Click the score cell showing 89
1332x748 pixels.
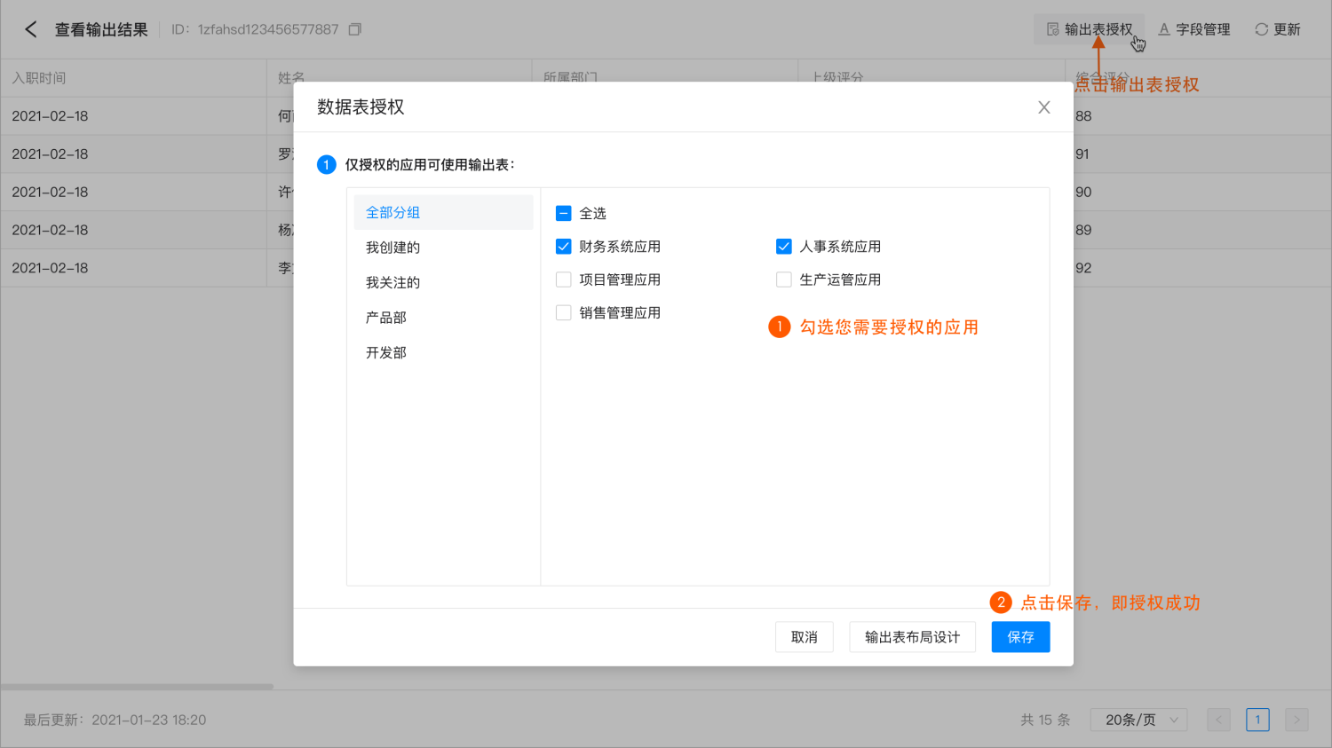tap(1083, 230)
